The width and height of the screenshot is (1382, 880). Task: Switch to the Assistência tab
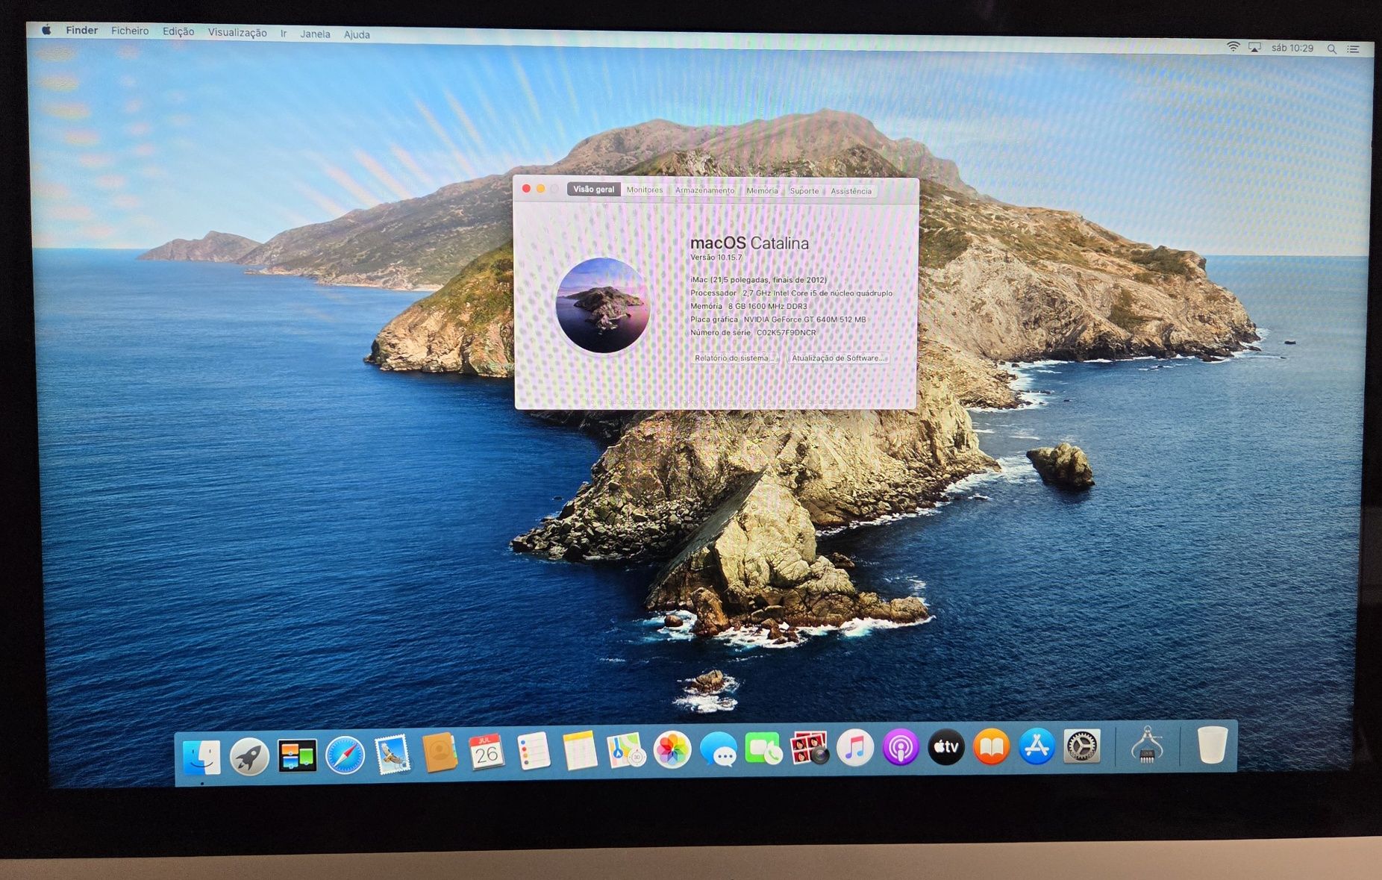click(851, 192)
